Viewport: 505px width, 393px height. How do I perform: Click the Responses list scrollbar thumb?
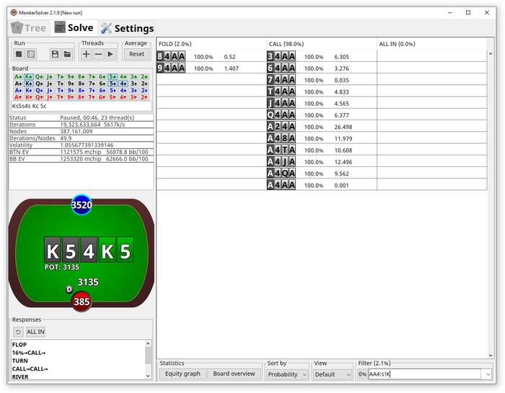pos(148,356)
